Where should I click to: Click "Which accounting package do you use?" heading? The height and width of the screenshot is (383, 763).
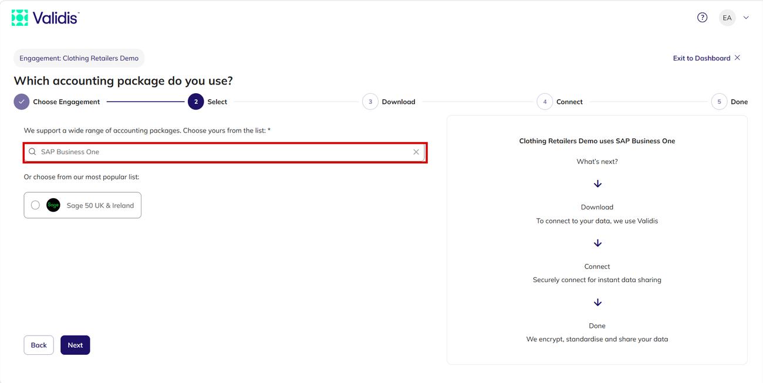(x=123, y=81)
